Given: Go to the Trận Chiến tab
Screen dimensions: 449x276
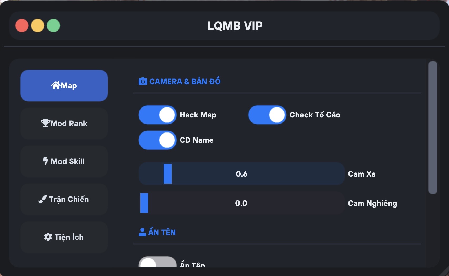Looking at the screenshot, I should 64,199.
